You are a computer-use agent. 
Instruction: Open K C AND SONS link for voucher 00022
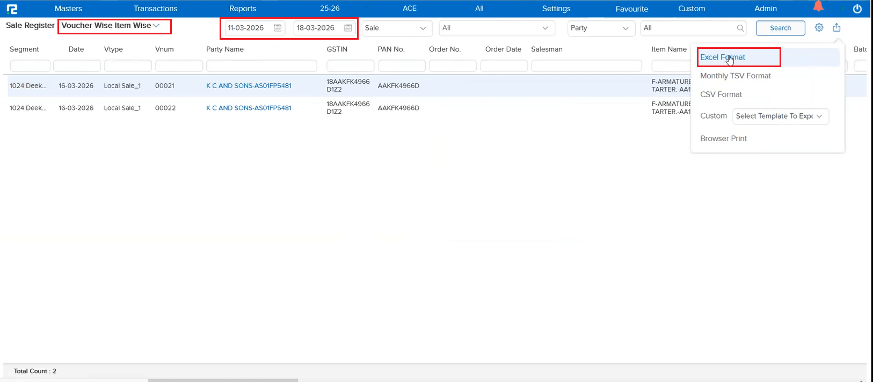(x=249, y=108)
